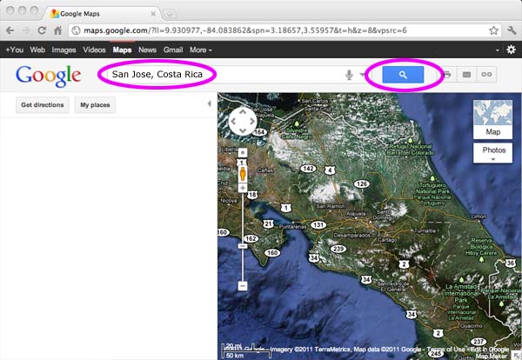Click the My places button
Screen dimensions: 522x360
click(x=95, y=105)
